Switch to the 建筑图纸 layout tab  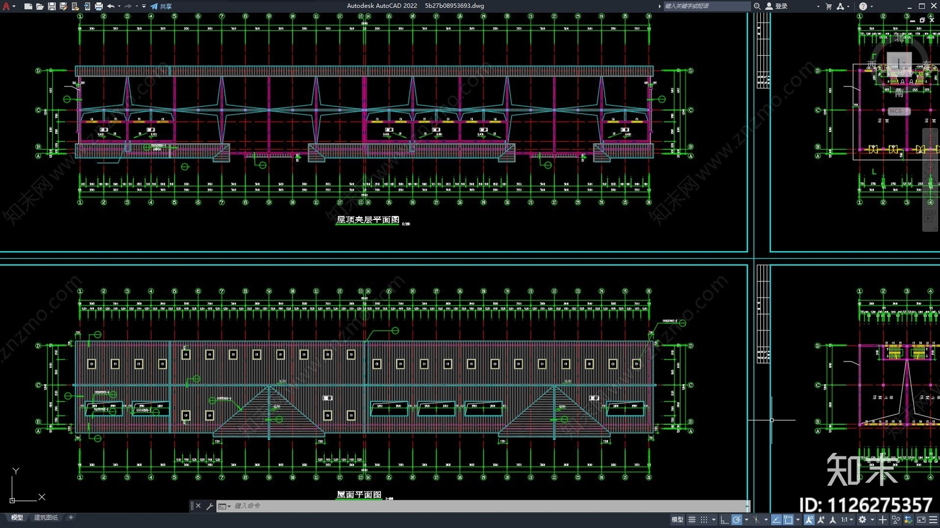46,517
